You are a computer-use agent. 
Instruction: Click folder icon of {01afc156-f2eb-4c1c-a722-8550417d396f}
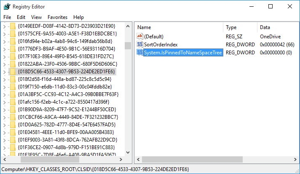[13, 102]
